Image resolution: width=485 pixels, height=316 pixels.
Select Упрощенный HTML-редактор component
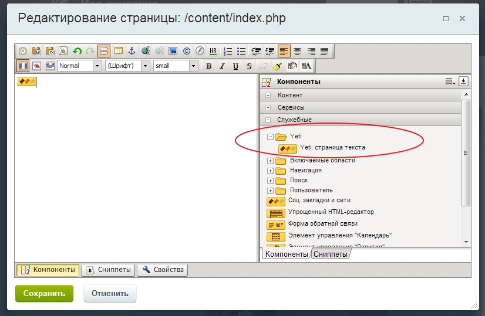[x=320, y=212]
